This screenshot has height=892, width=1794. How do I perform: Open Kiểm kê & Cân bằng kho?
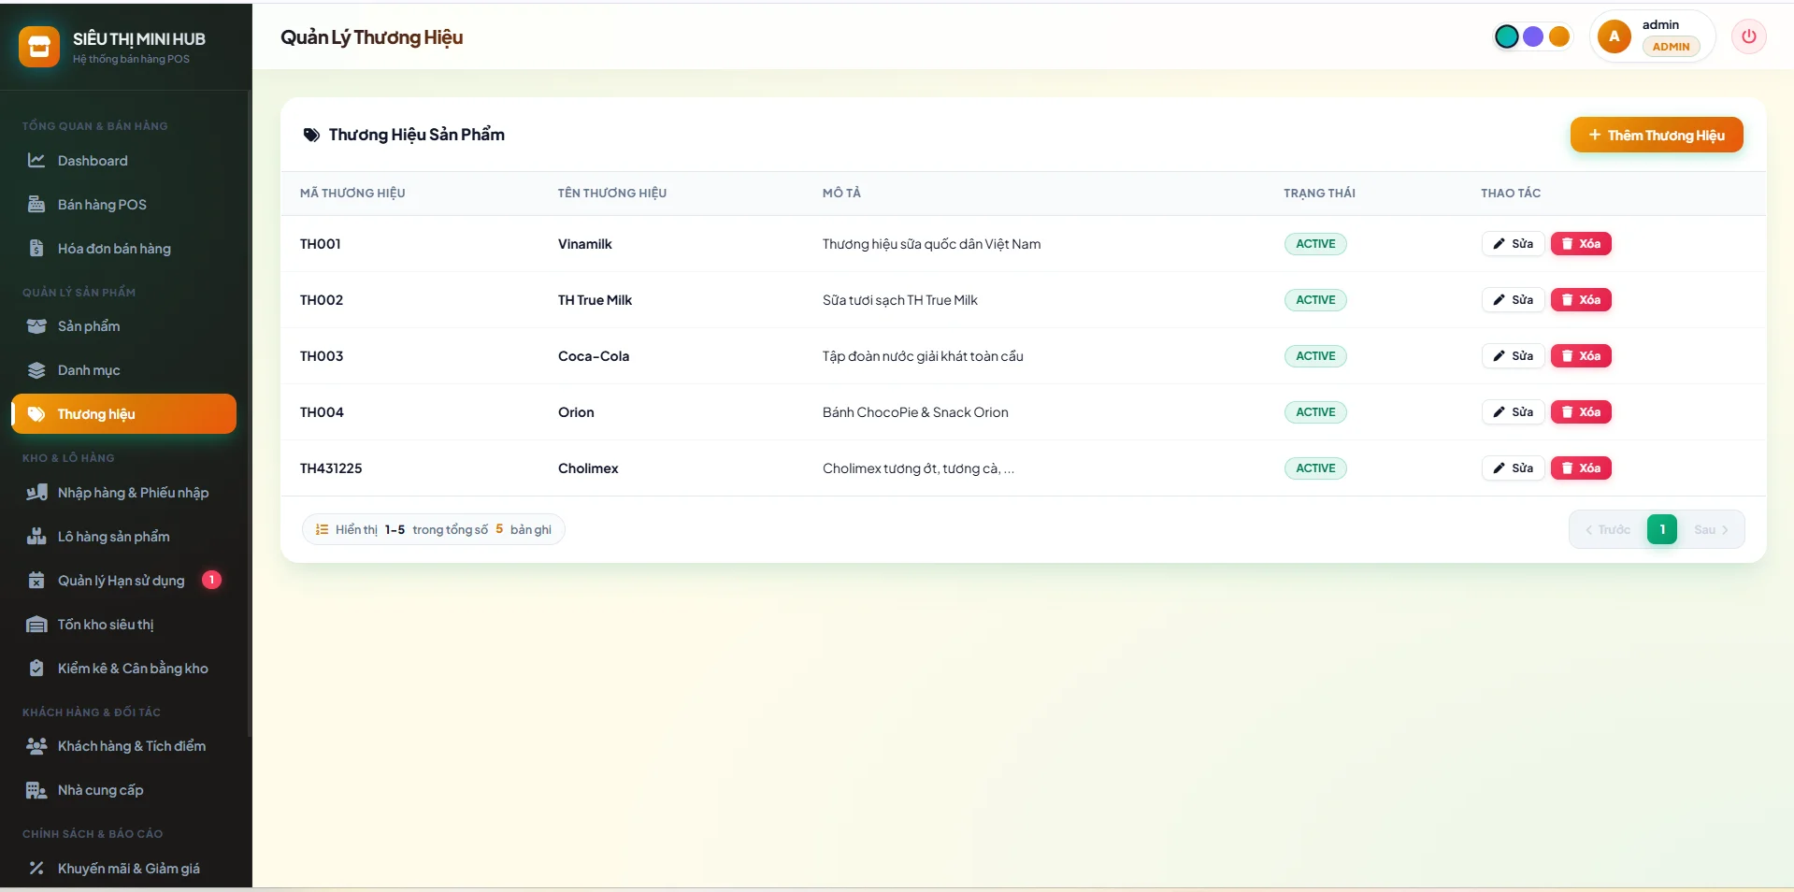pos(123,669)
